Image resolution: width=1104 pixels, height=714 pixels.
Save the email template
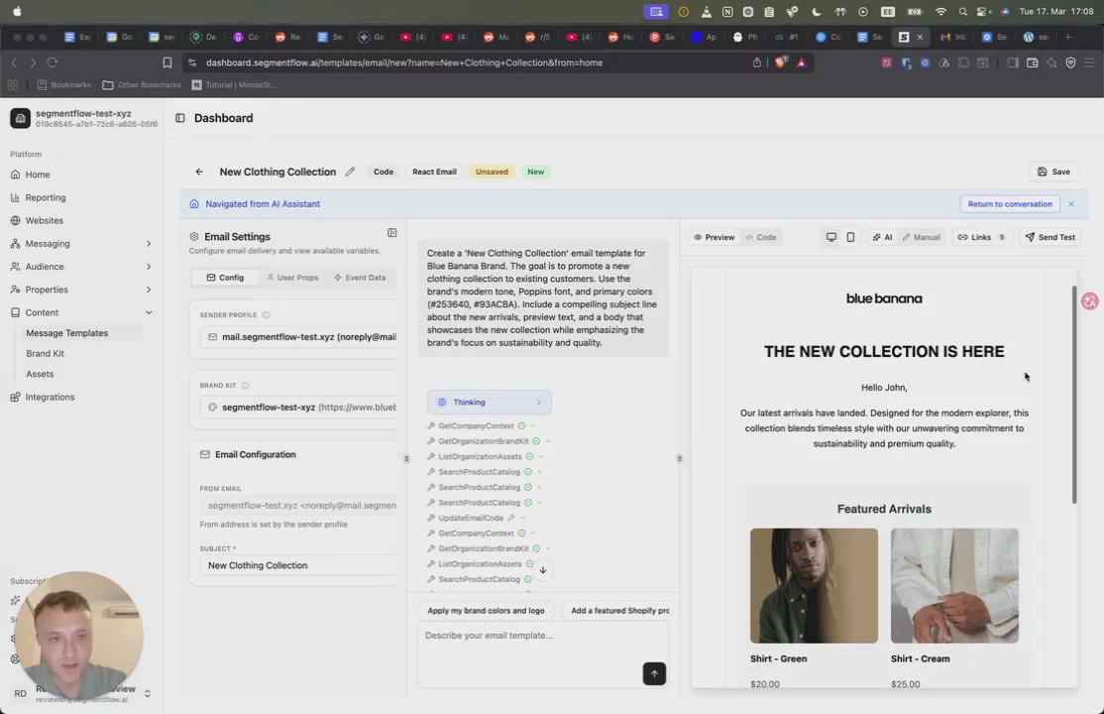[1053, 172]
